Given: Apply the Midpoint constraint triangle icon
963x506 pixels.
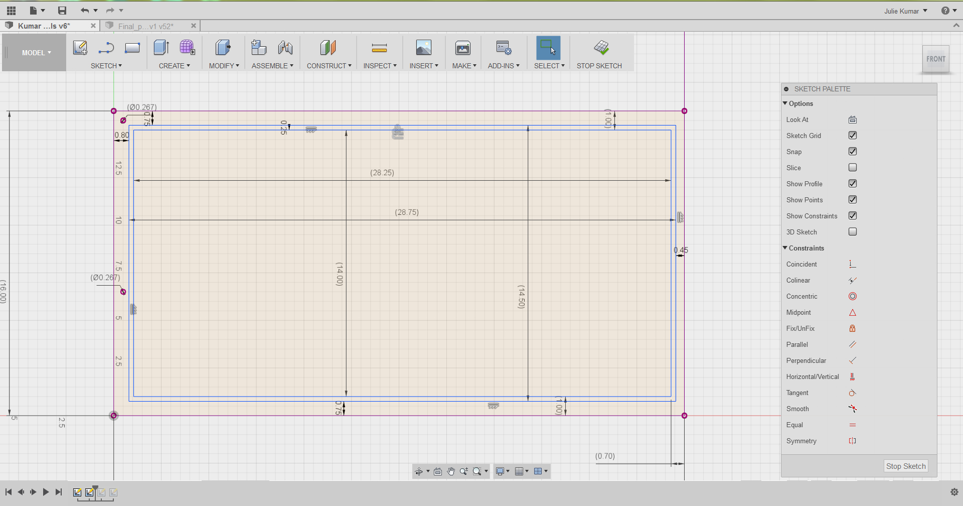Looking at the screenshot, I should (x=853, y=312).
